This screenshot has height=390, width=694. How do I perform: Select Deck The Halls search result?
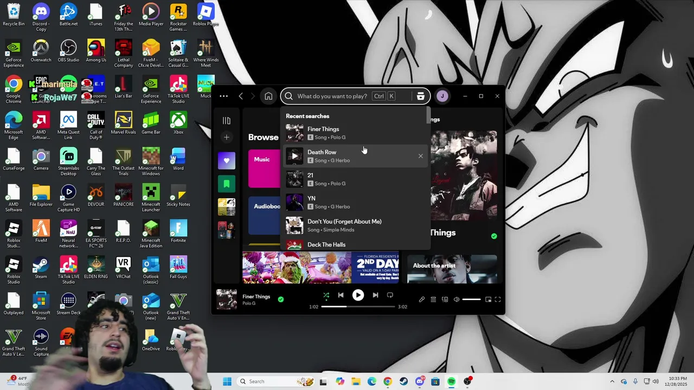[355, 244]
